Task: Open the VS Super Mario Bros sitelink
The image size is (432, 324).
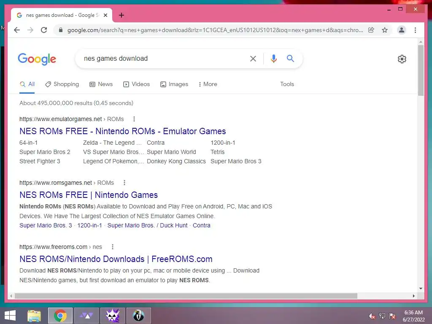Action: click(113, 152)
